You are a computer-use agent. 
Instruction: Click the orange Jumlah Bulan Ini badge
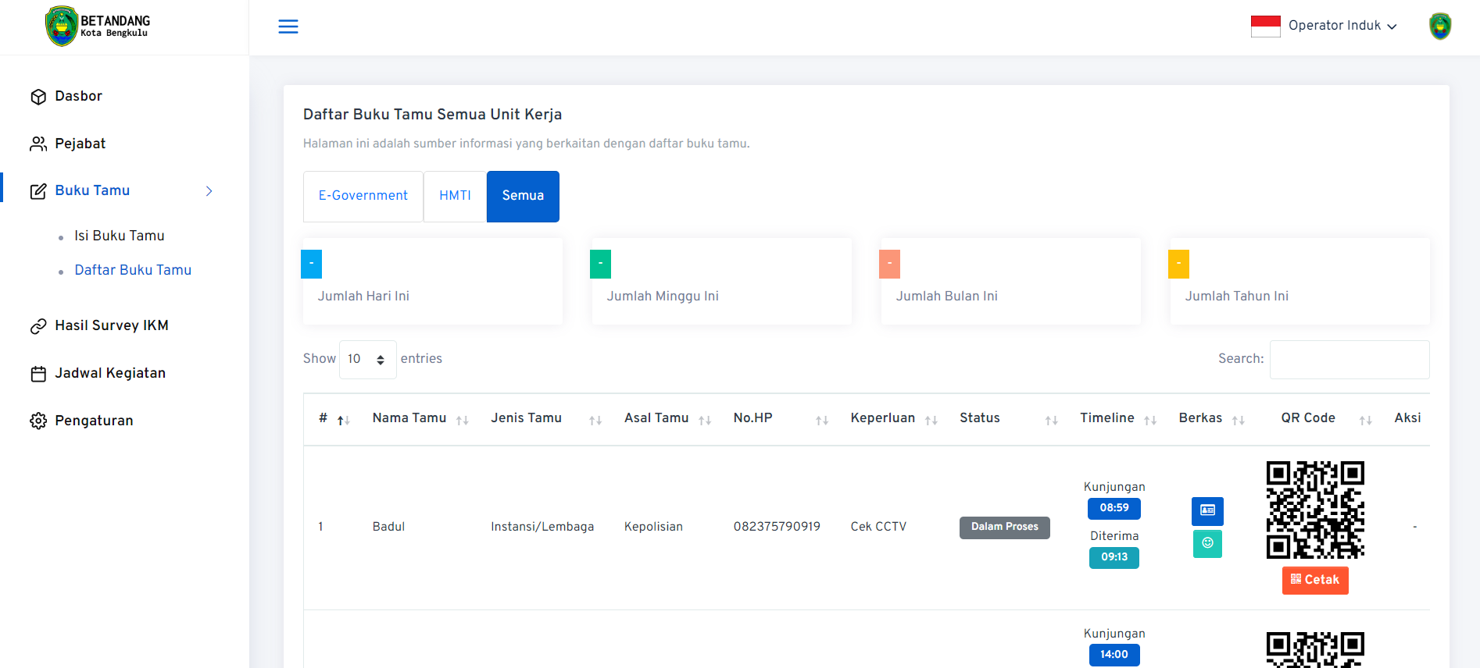(889, 264)
